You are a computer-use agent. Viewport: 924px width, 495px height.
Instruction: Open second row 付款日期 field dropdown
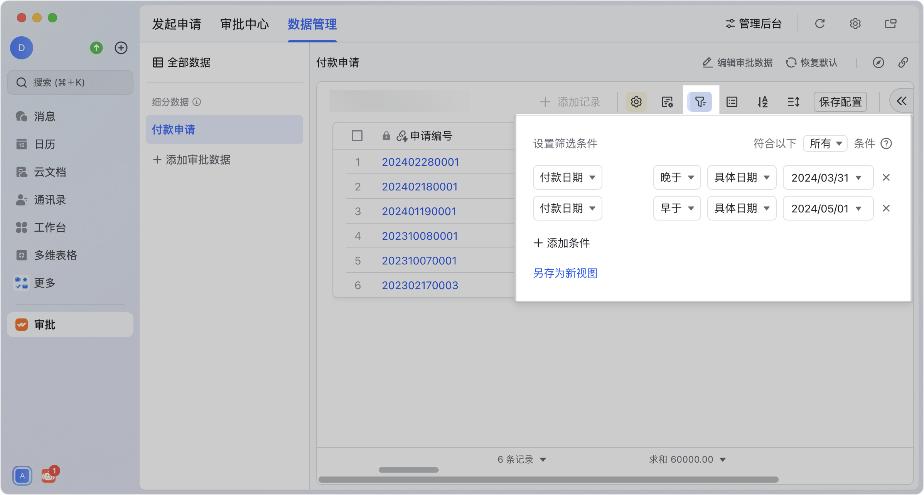567,208
